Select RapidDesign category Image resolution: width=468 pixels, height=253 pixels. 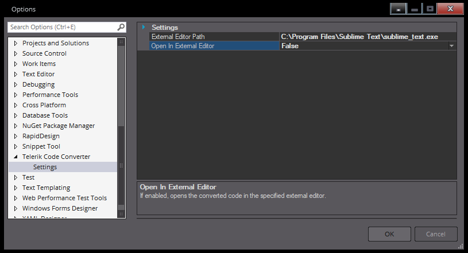(x=41, y=137)
